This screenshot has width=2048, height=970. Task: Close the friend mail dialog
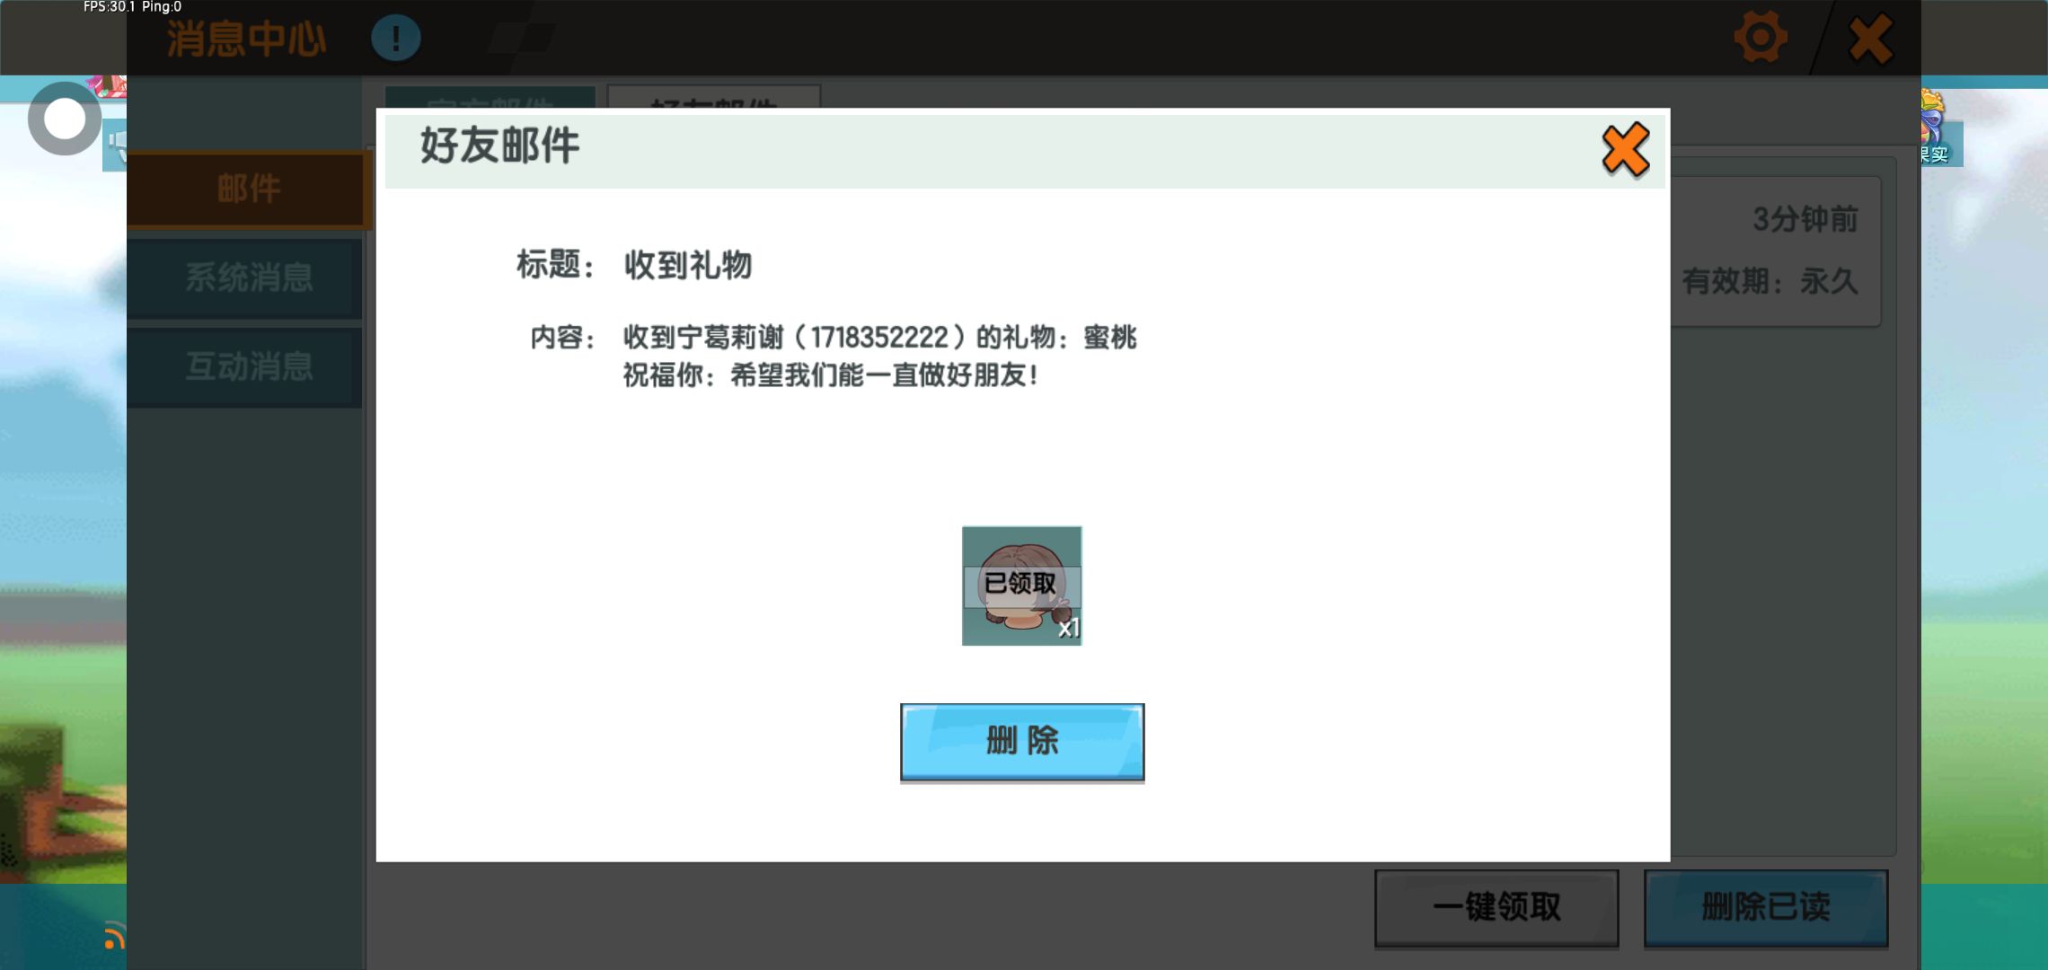tap(1625, 149)
